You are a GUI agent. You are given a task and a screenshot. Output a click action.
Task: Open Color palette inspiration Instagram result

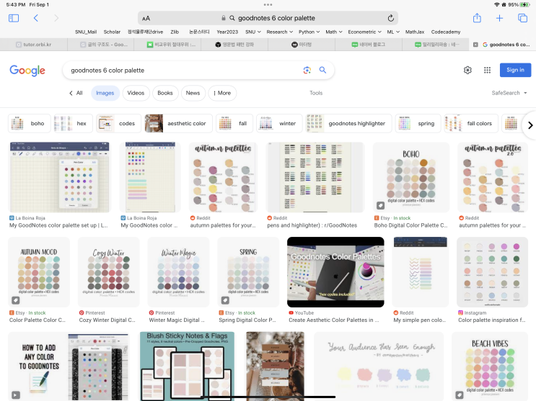click(x=492, y=320)
